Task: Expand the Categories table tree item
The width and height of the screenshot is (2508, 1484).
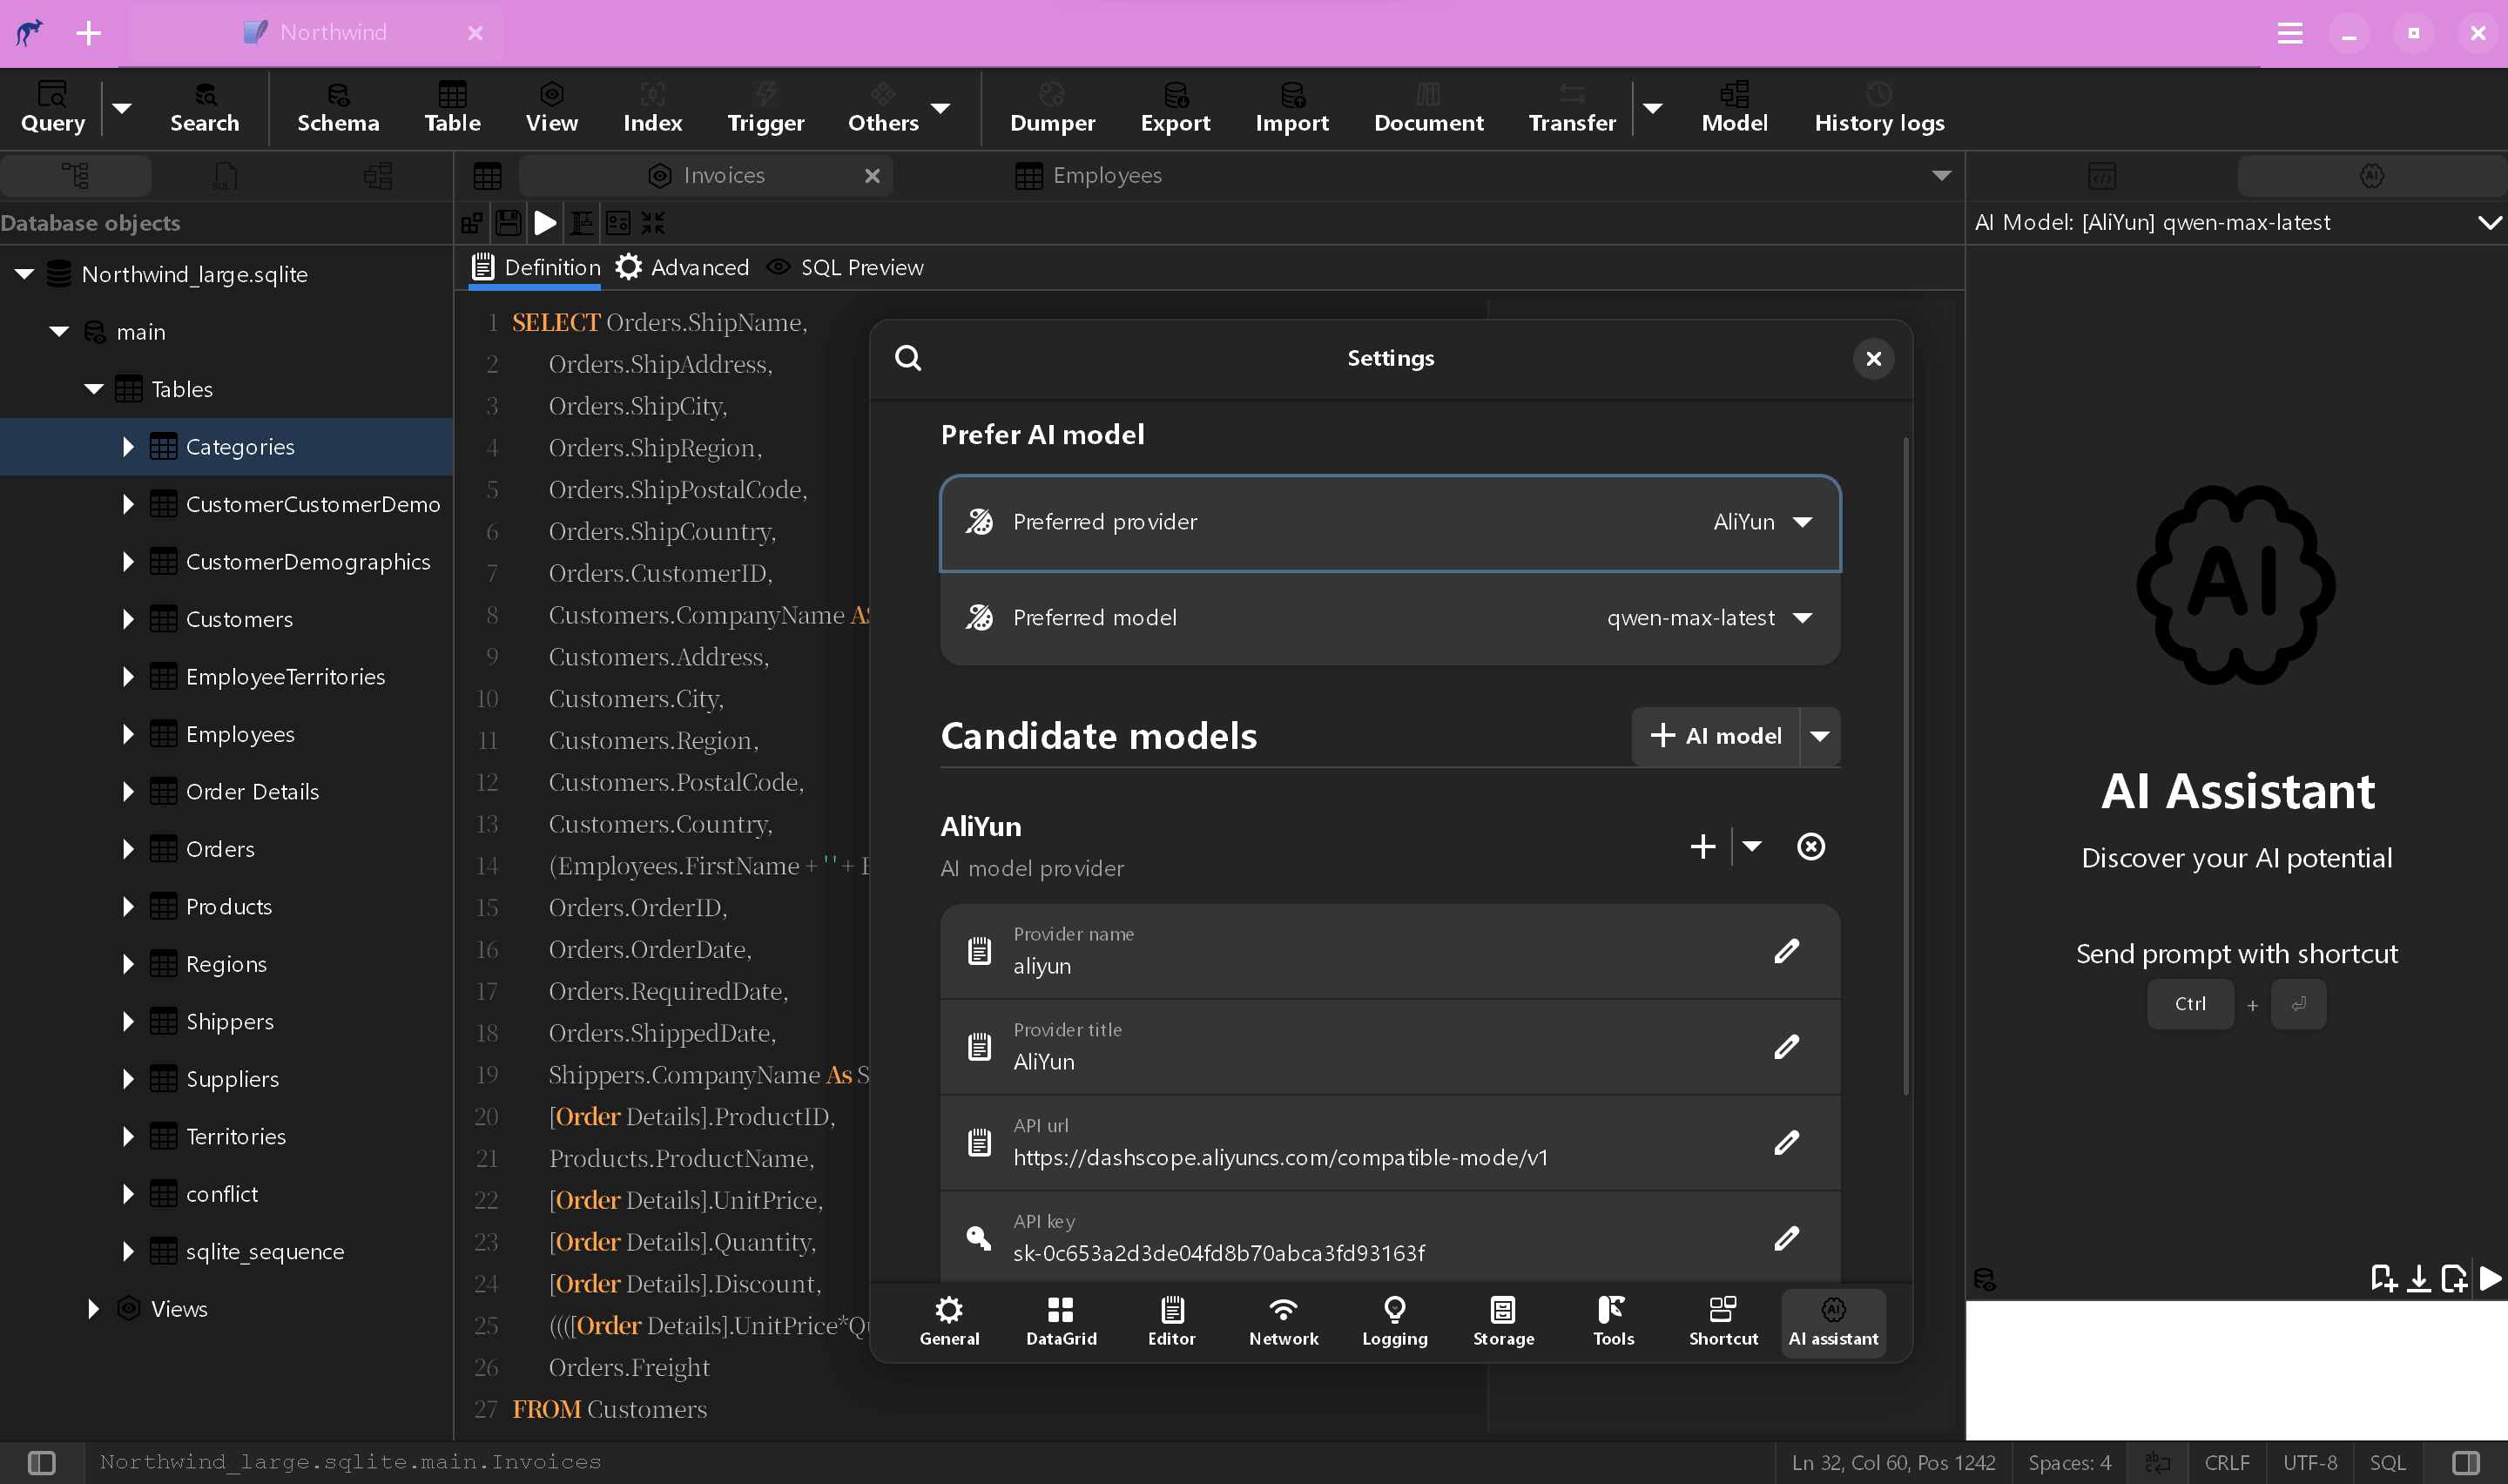Action: (x=129, y=445)
